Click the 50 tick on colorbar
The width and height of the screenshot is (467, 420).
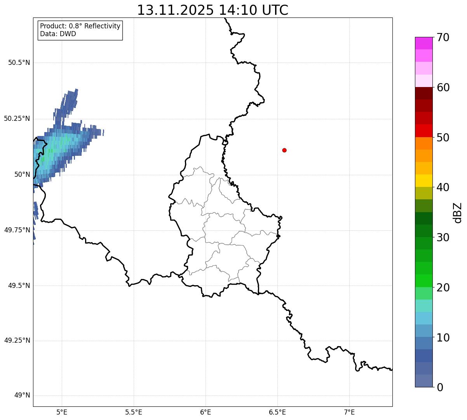(x=443, y=138)
